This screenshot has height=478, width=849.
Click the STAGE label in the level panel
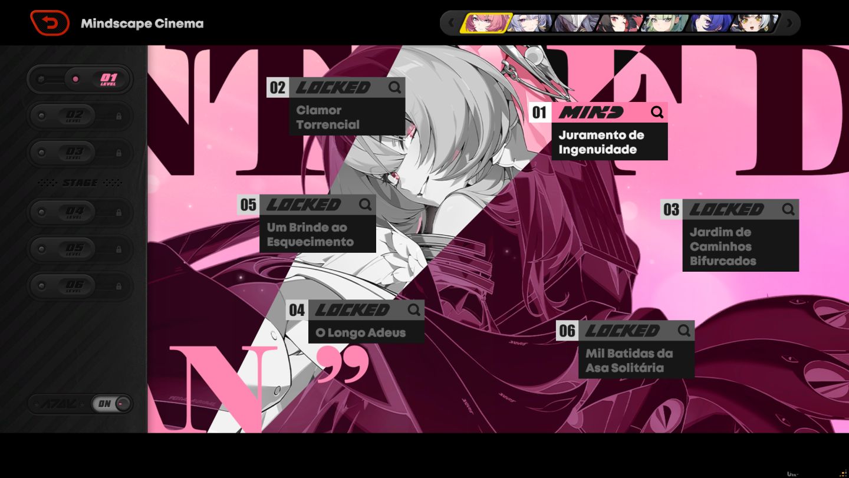pyautogui.click(x=80, y=183)
